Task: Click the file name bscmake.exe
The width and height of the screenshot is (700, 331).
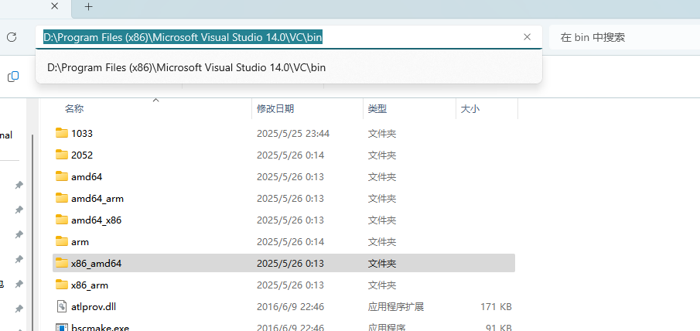Action: tap(100, 328)
